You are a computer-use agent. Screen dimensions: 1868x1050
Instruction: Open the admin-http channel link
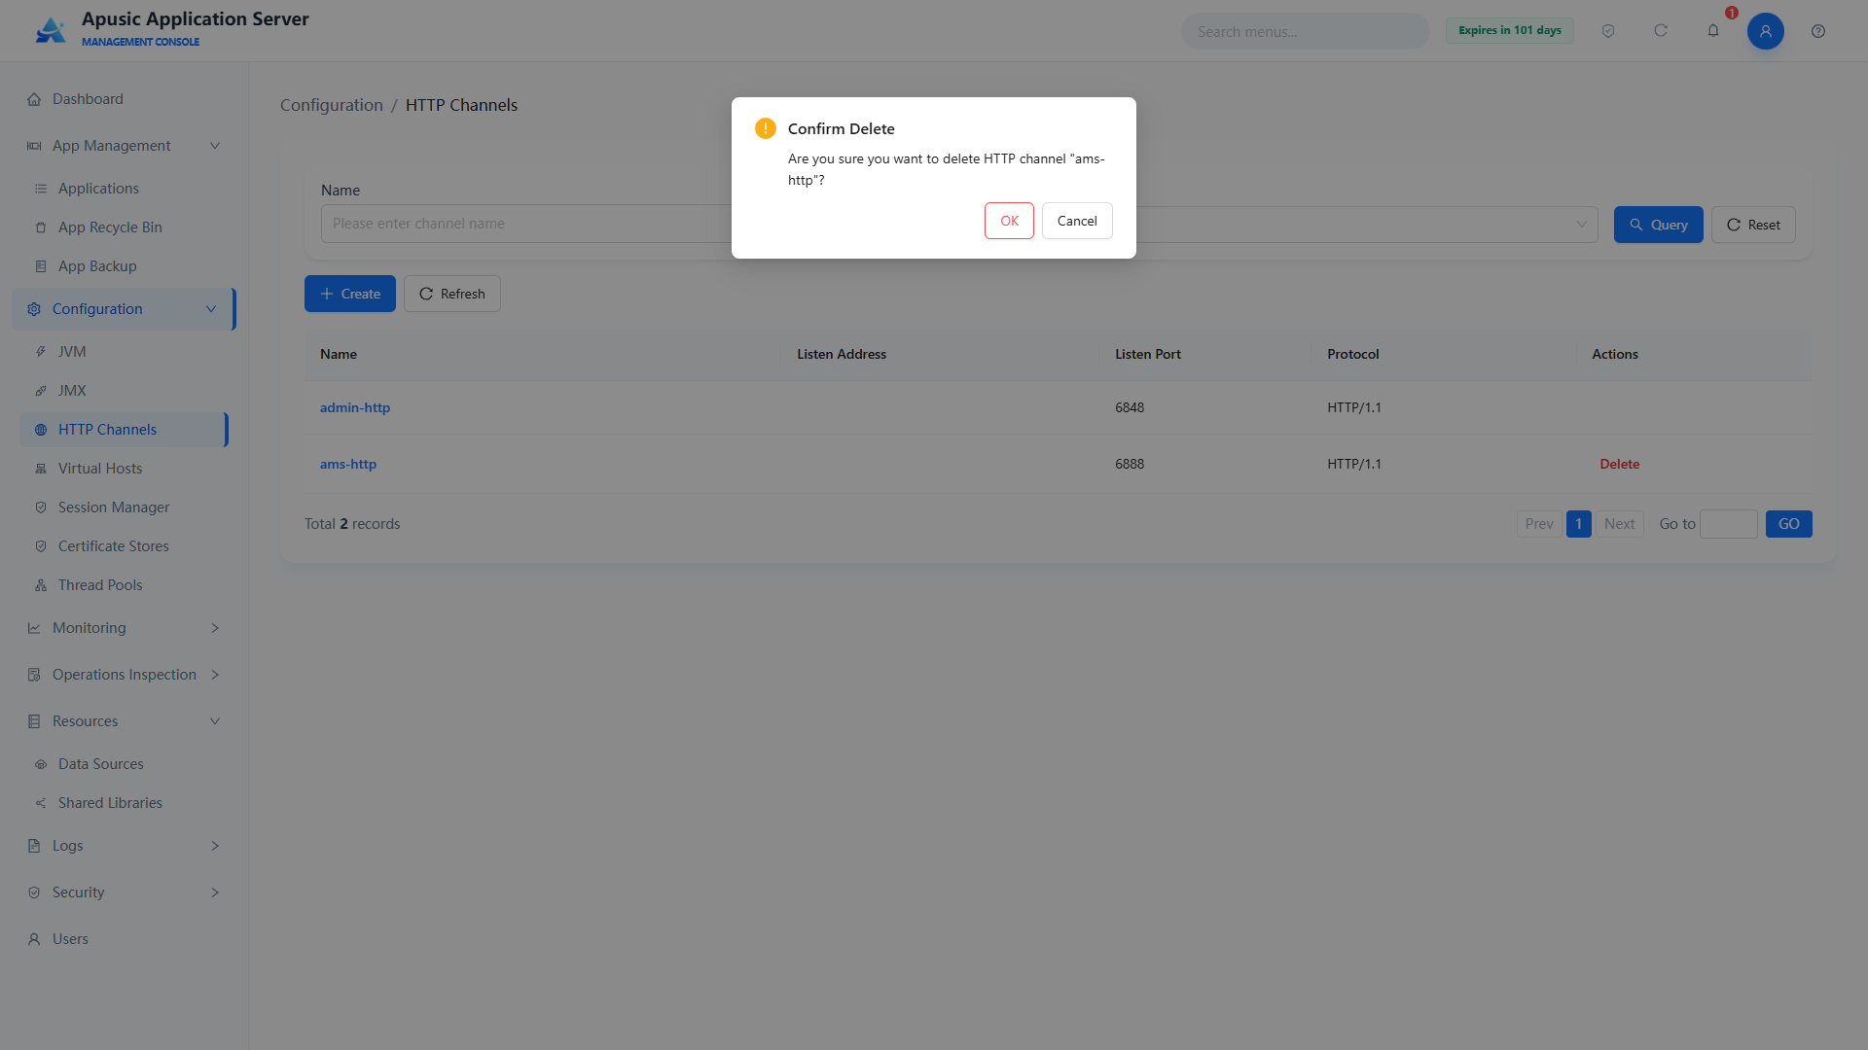pos(355,407)
